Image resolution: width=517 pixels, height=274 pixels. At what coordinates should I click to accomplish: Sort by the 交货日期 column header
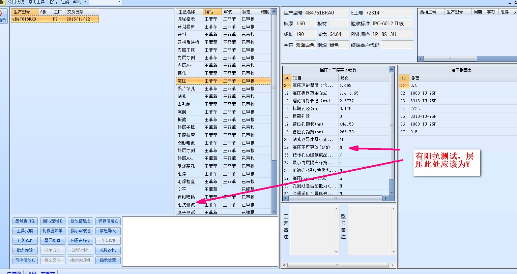pos(82,12)
